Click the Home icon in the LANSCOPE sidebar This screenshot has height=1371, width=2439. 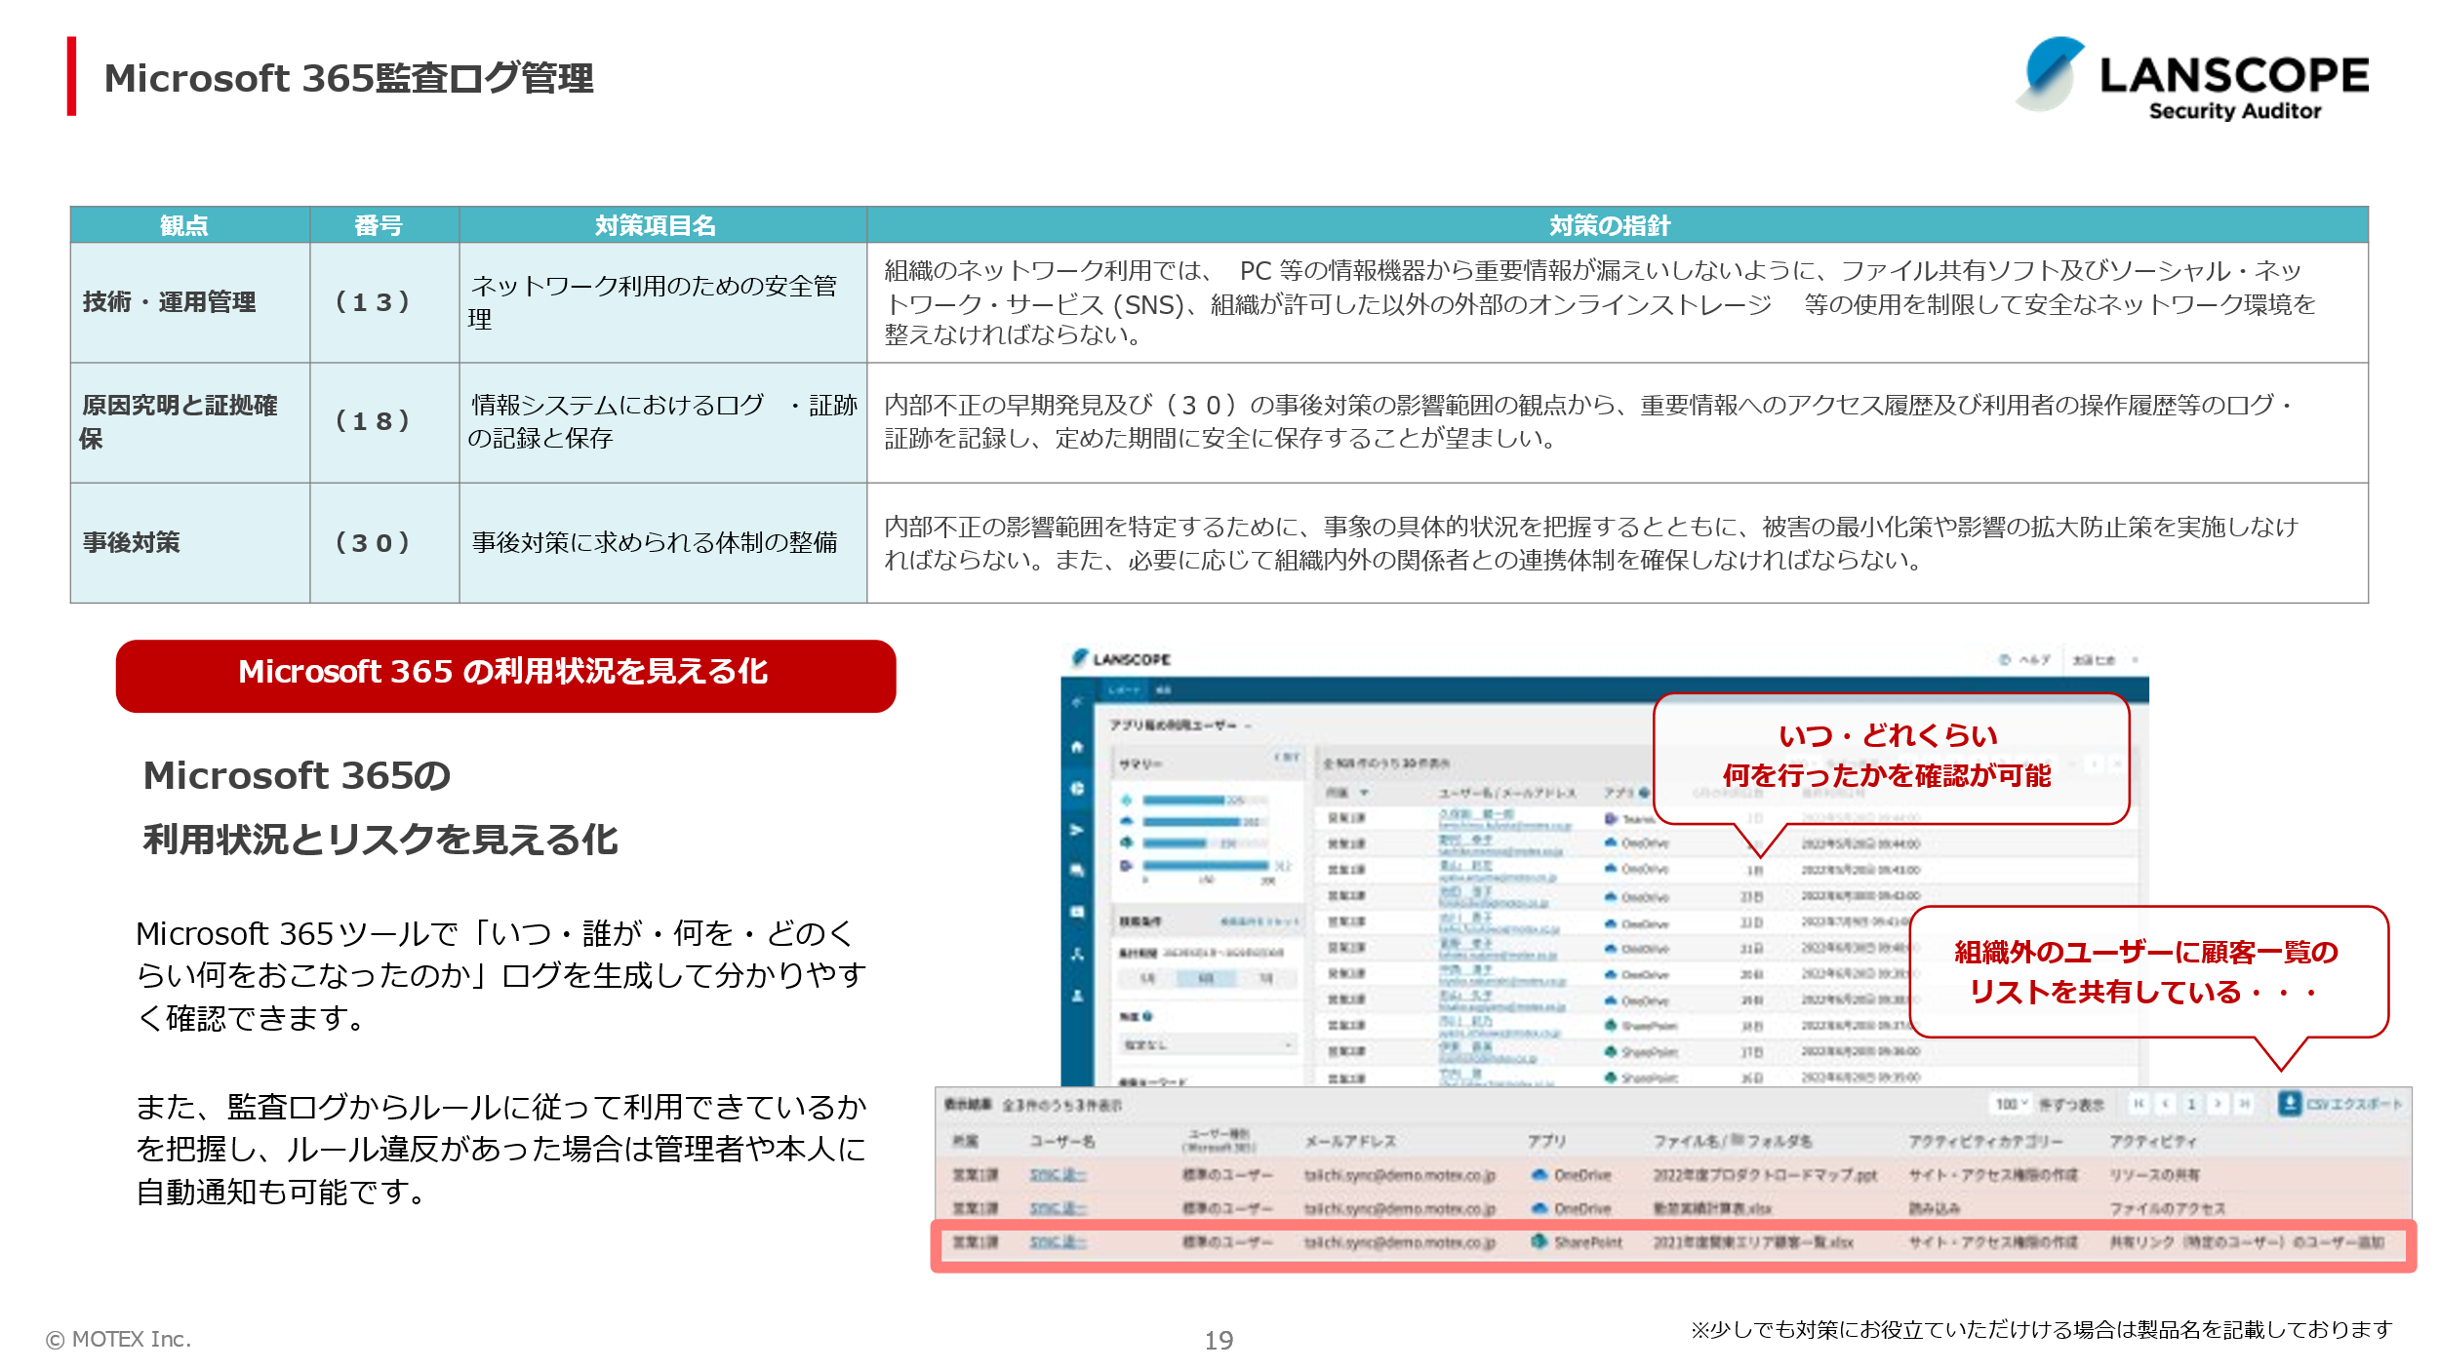(1077, 747)
